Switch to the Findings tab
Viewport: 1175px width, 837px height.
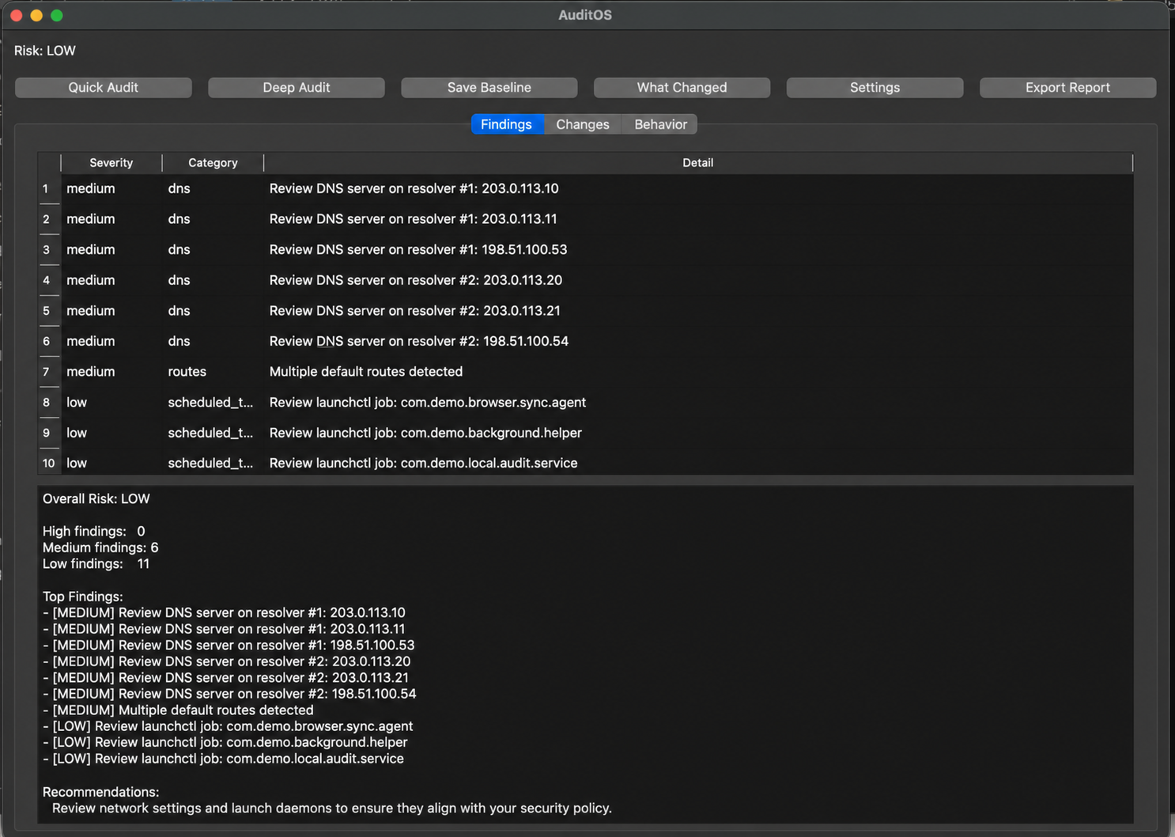pyautogui.click(x=507, y=124)
